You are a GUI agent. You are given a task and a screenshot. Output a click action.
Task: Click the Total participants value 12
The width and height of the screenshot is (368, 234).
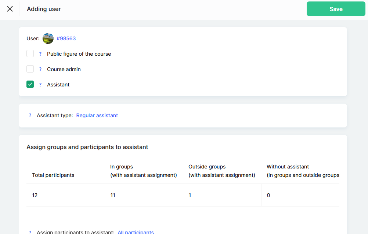tap(35, 195)
